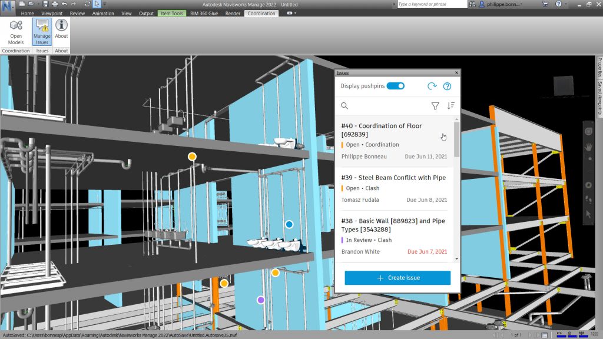Open the issue sort order options
Viewport: 603px width, 339px height.
pyautogui.click(x=450, y=106)
